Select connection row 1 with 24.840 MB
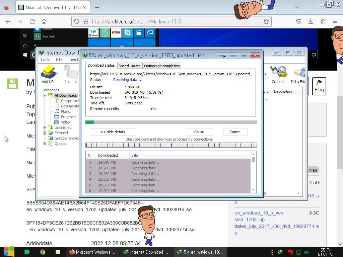Screen dimensions: 343x257 168,162
